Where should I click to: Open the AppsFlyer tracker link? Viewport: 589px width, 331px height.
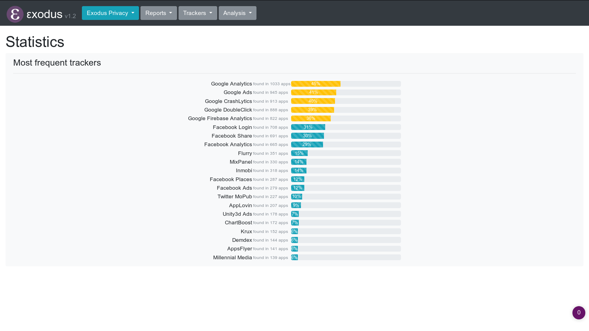240,249
